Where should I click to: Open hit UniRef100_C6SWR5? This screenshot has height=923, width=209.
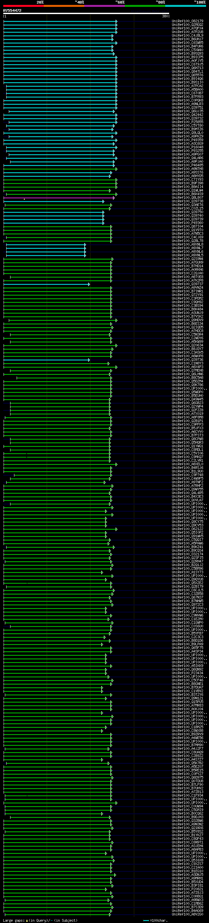(187, 43)
